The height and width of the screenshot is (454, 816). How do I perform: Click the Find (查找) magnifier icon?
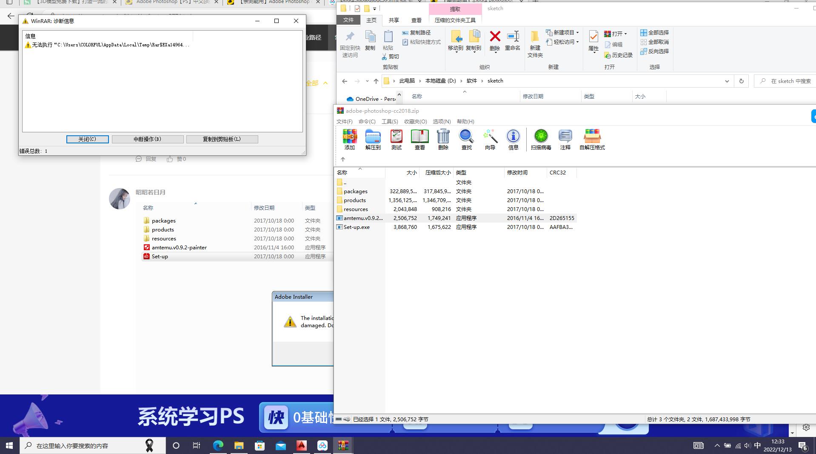466,139
